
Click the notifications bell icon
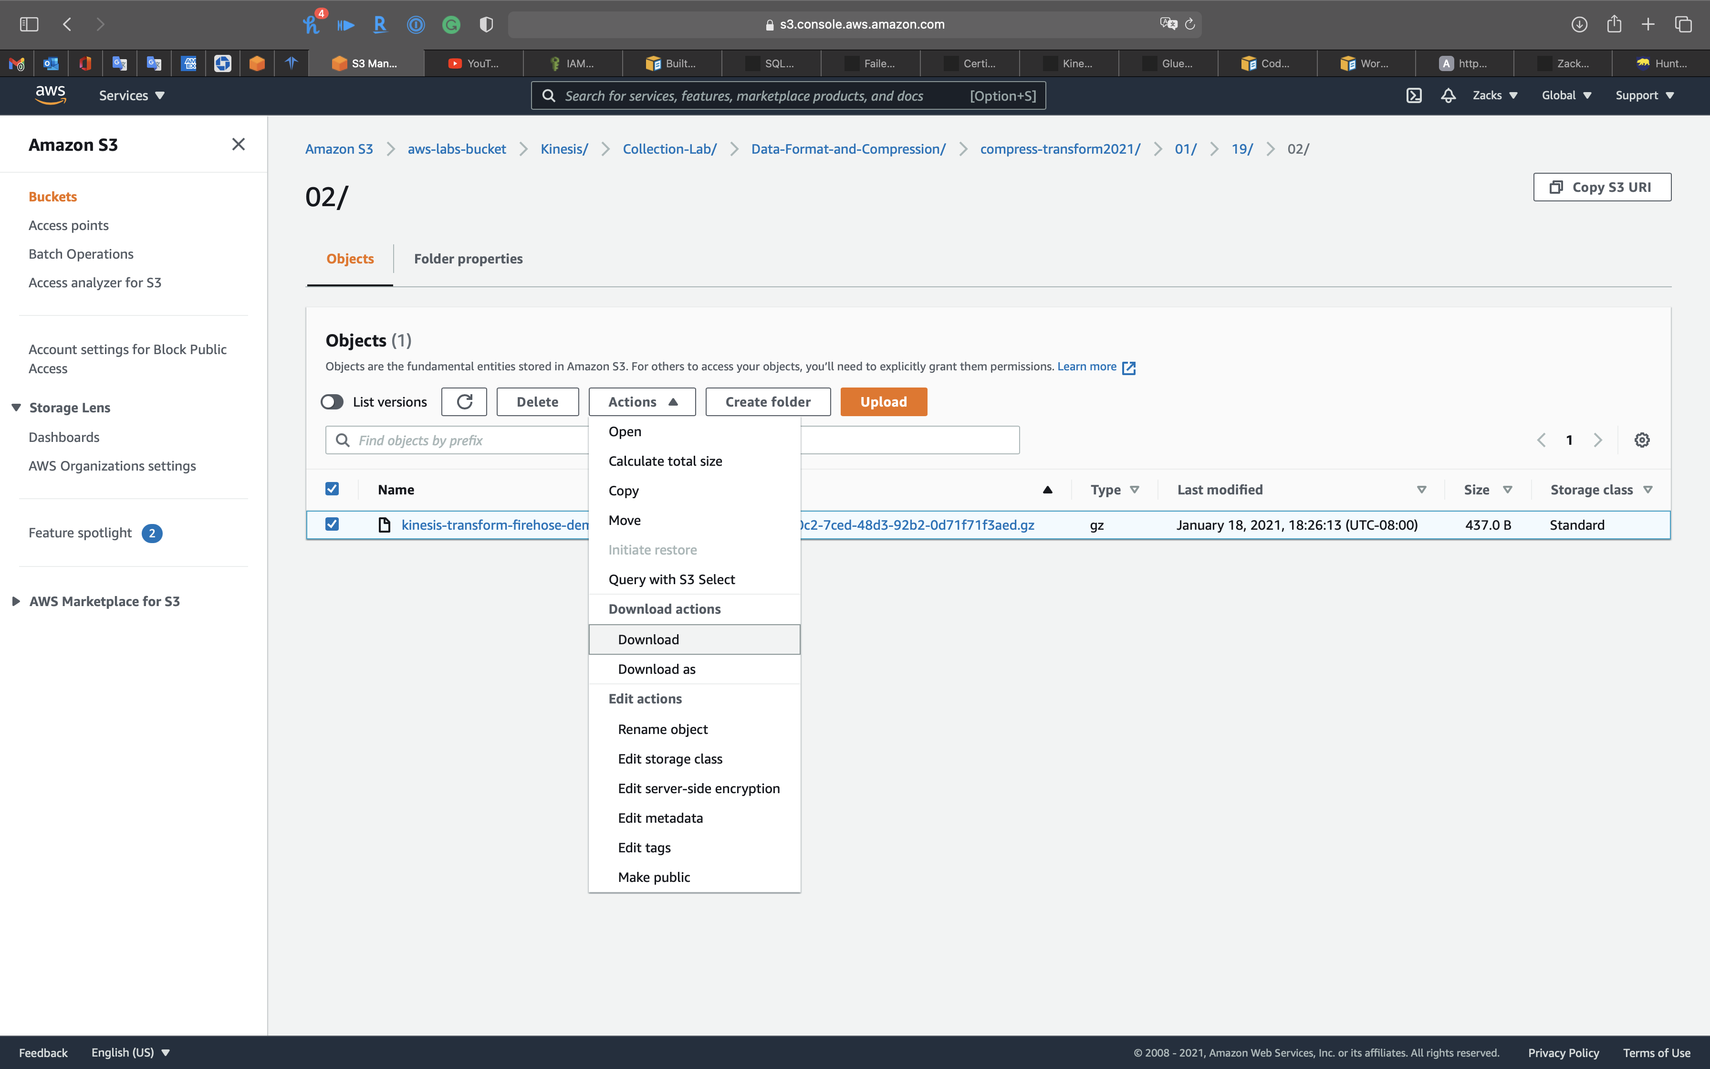(x=1448, y=95)
